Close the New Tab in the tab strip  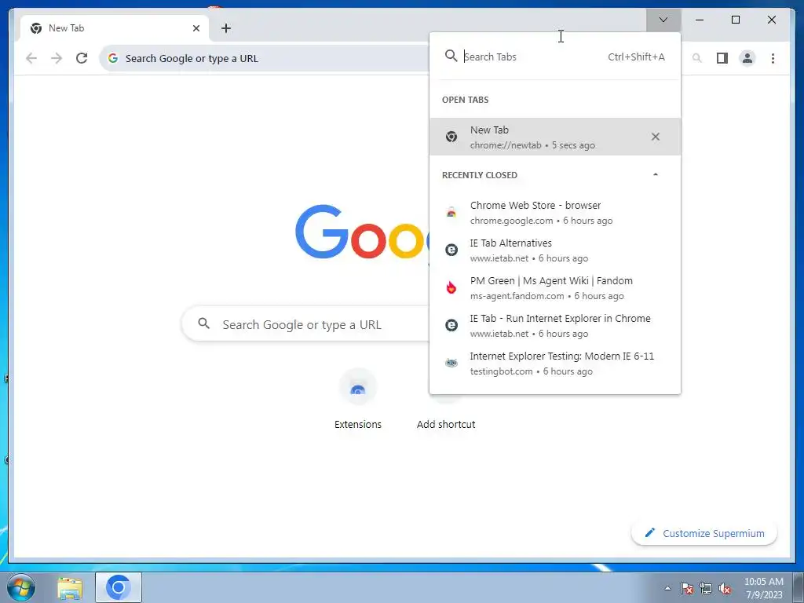[x=196, y=28]
